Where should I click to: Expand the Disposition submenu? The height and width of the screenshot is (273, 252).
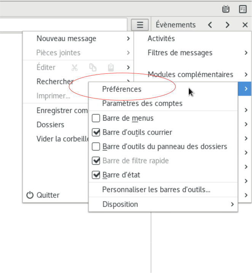click(x=163, y=204)
